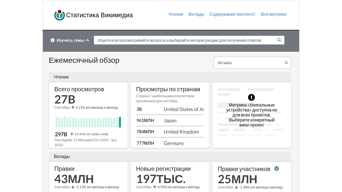Open the Вклады menu item
Viewport: 342px width, 192px height.
(196, 14)
